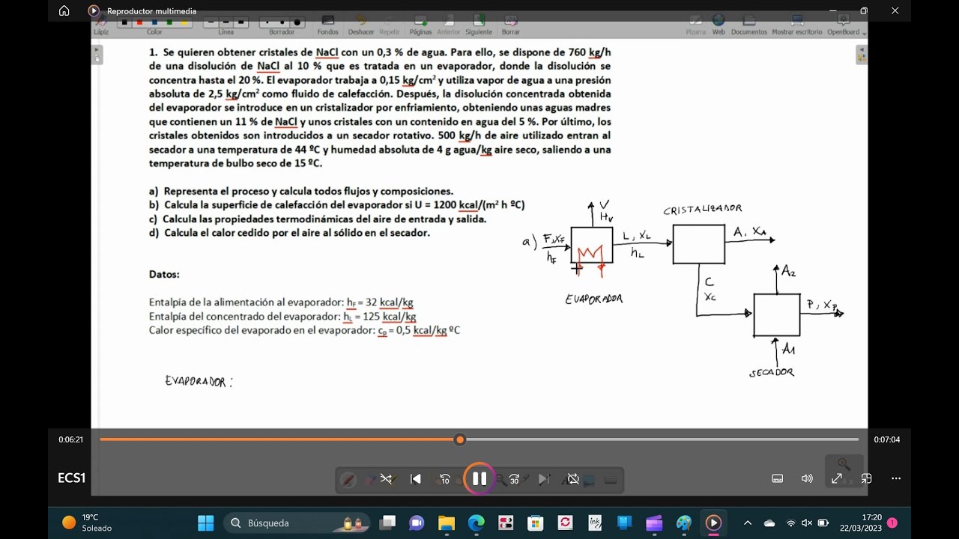Expand left side panel handle
This screenshot has height=539, width=959.
[97, 55]
